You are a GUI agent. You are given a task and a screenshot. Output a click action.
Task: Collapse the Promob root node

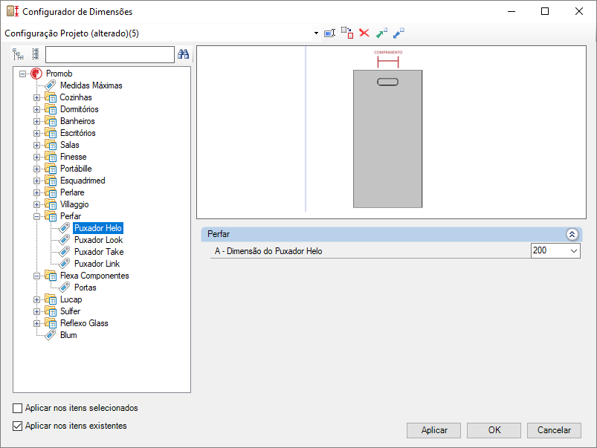pos(23,74)
